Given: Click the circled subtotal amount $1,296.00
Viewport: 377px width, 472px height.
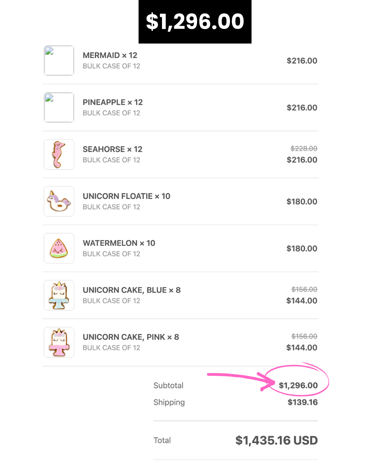Looking at the screenshot, I should click(298, 385).
